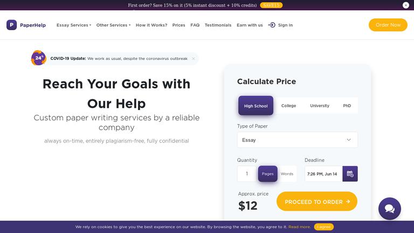
Task: Open the deadline calendar picker
Action: click(x=350, y=174)
